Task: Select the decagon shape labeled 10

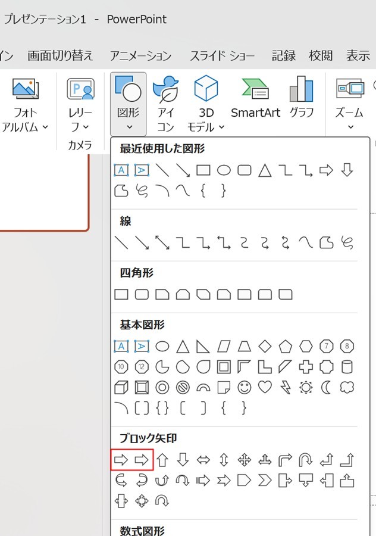Action: tap(121, 367)
